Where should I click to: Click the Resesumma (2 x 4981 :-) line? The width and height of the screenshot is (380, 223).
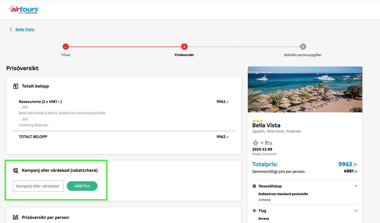tap(40, 102)
